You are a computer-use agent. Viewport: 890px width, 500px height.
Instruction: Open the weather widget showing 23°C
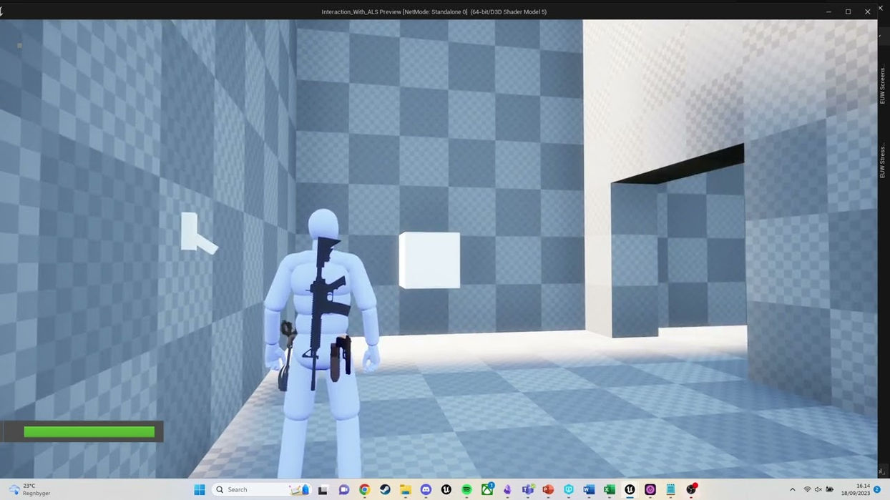[30, 490]
